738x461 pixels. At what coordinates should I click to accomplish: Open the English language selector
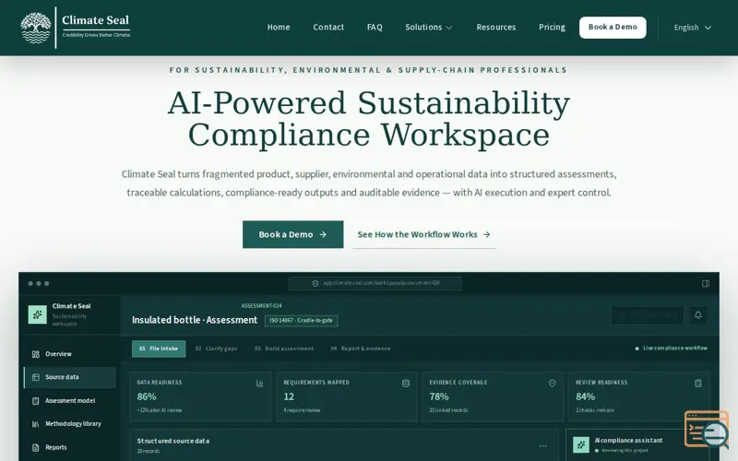click(x=693, y=28)
